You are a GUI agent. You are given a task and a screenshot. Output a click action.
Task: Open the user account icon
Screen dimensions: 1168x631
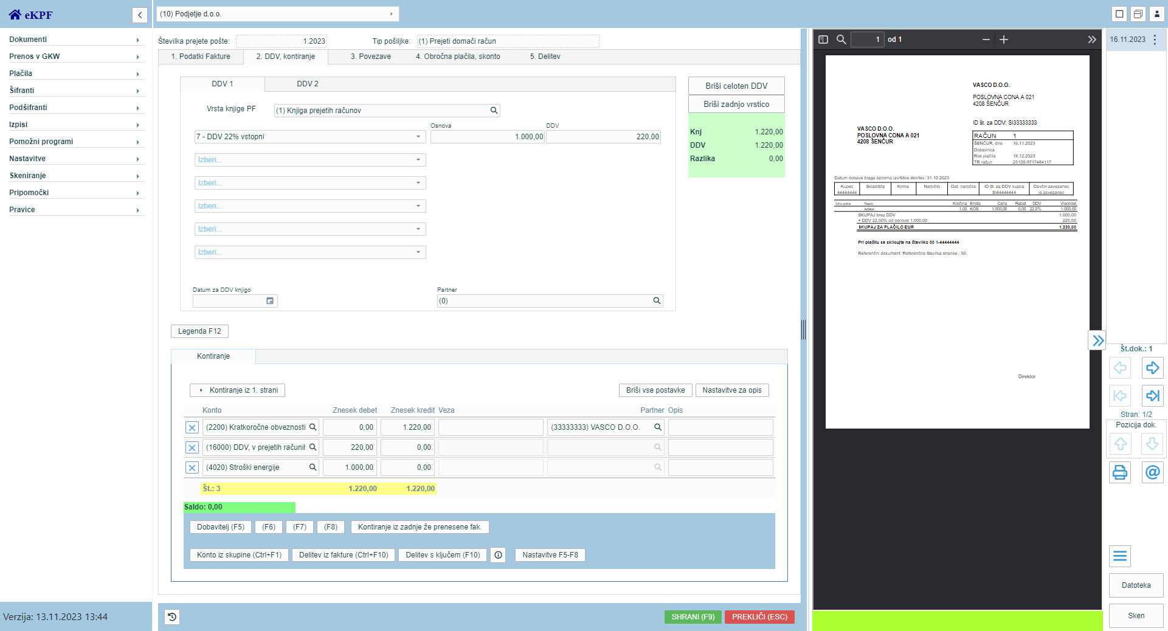tap(1157, 14)
